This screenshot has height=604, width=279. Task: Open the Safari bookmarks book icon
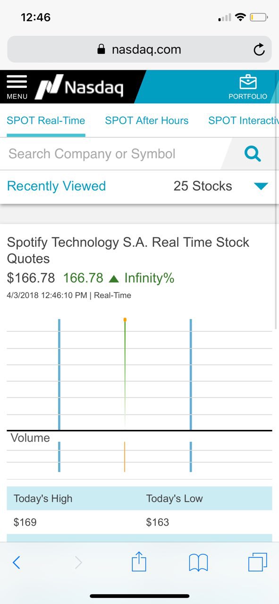(198, 562)
